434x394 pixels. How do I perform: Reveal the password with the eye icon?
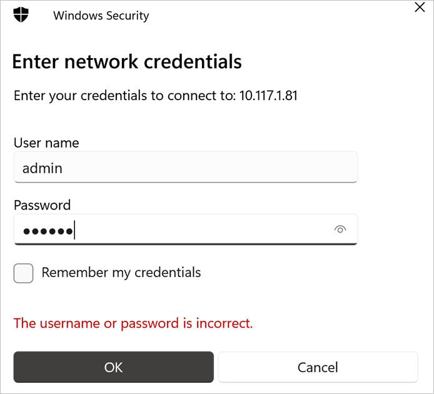click(x=340, y=230)
